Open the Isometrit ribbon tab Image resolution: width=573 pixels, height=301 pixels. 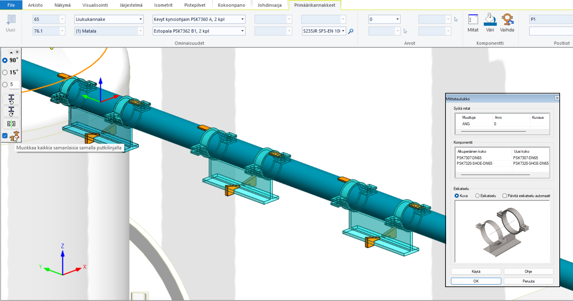163,5
